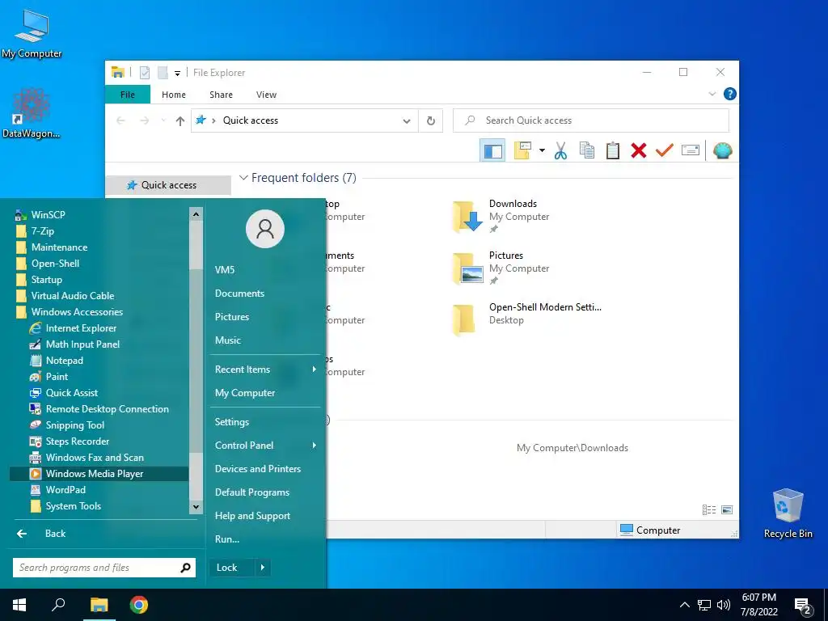Open the Downloads folder in File Explorer
828x621 pixels.
[501, 217]
